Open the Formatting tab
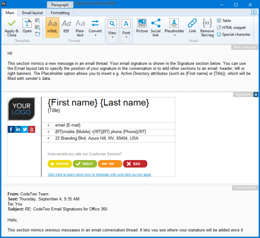This screenshot has height=238, width=260. point(60,13)
